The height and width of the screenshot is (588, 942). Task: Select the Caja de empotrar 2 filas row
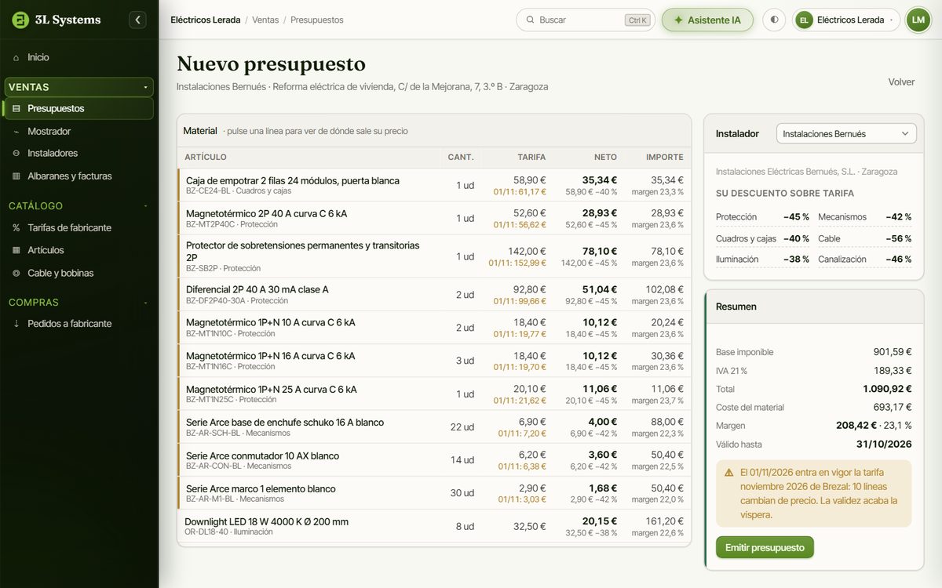pos(434,185)
